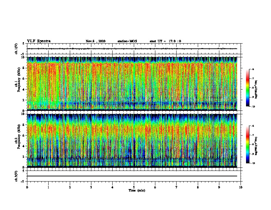Click the time axis tick label "3"

pos(91,187)
